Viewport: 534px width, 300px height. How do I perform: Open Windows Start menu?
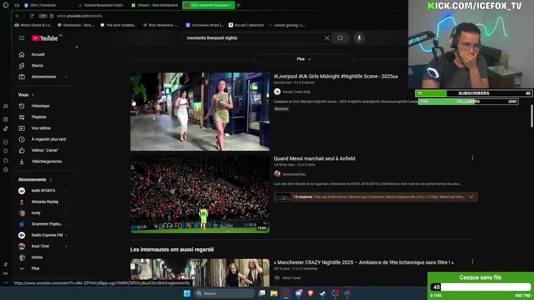(x=187, y=293)
